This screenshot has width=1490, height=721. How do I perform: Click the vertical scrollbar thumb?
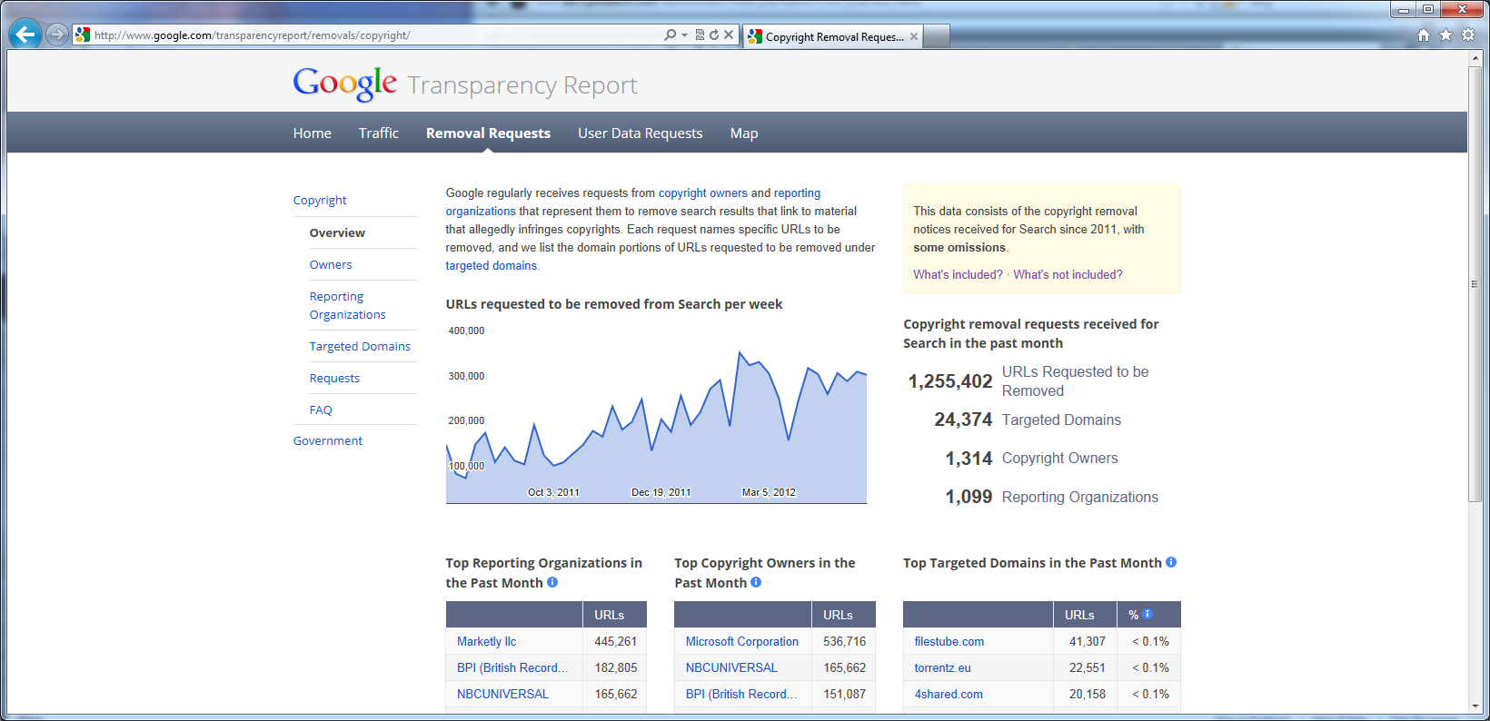tap(1475, 283)
